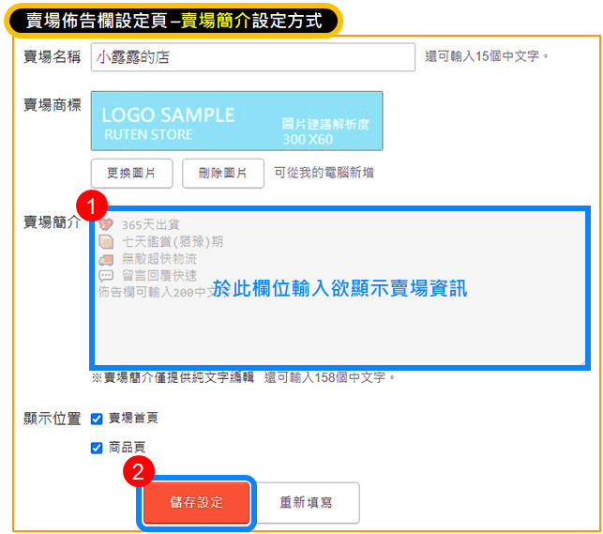Click the truck icon beside 無敵超快物流
Image resolution: width=603 pixels, height=534 pixels.
pyautogui.click(x=105, y=259)
